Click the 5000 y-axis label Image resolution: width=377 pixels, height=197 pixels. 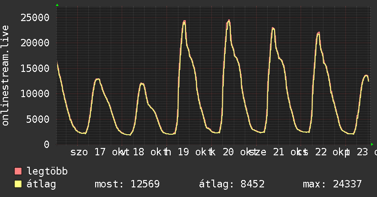[38, 119]
